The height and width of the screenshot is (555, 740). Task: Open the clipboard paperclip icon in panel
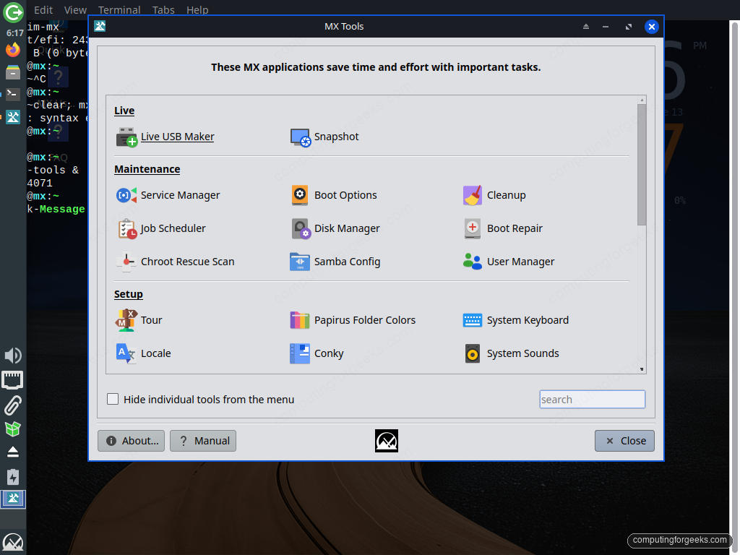tap(13, 405)
